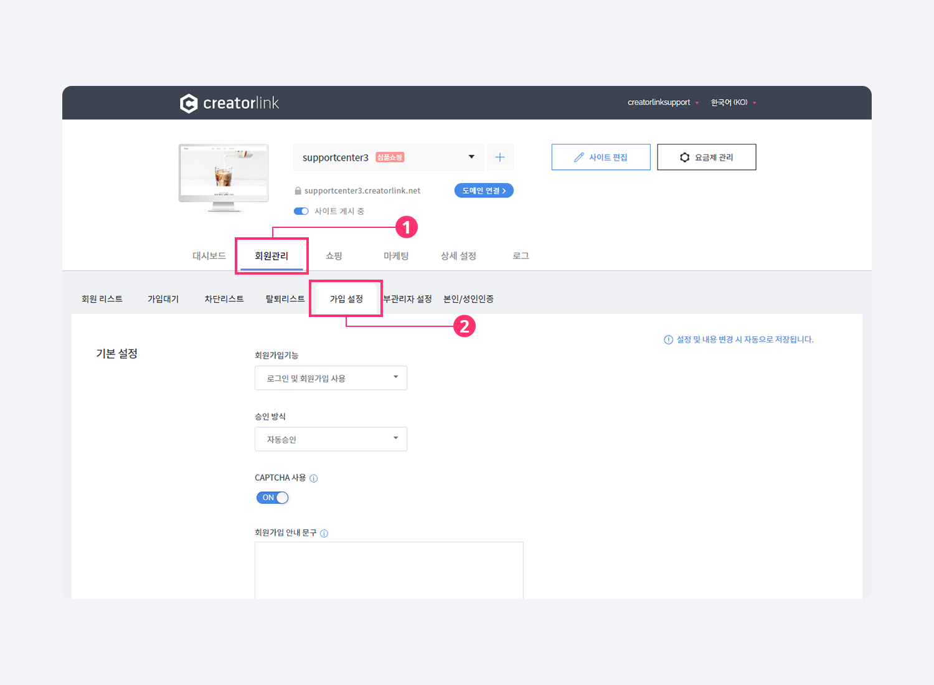Switch to the 쇼핑 tab
934x685 pixels.
(x=334, y=256)
